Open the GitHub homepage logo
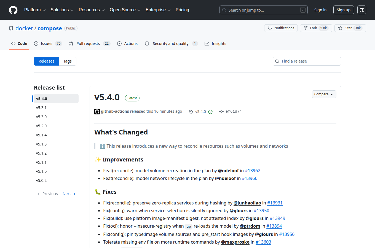Screen dimensions: 375x248 pos(13,10)
